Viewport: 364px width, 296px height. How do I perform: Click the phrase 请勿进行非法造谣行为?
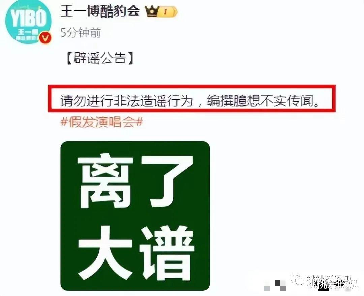[x=127, y=101]
